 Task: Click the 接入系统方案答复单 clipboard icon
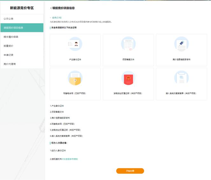click(181, 78)
